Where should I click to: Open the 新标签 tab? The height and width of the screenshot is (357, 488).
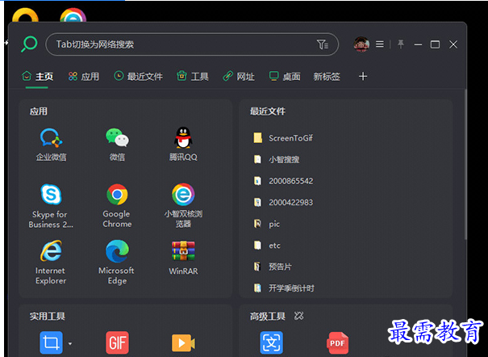coord(327,76)
